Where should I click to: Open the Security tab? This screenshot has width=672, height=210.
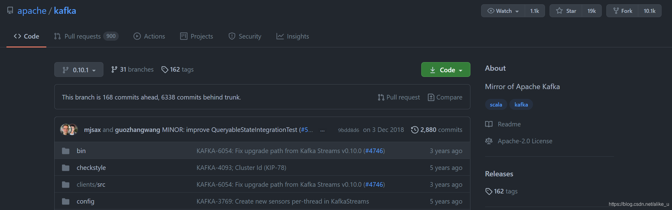coord(245,36)
